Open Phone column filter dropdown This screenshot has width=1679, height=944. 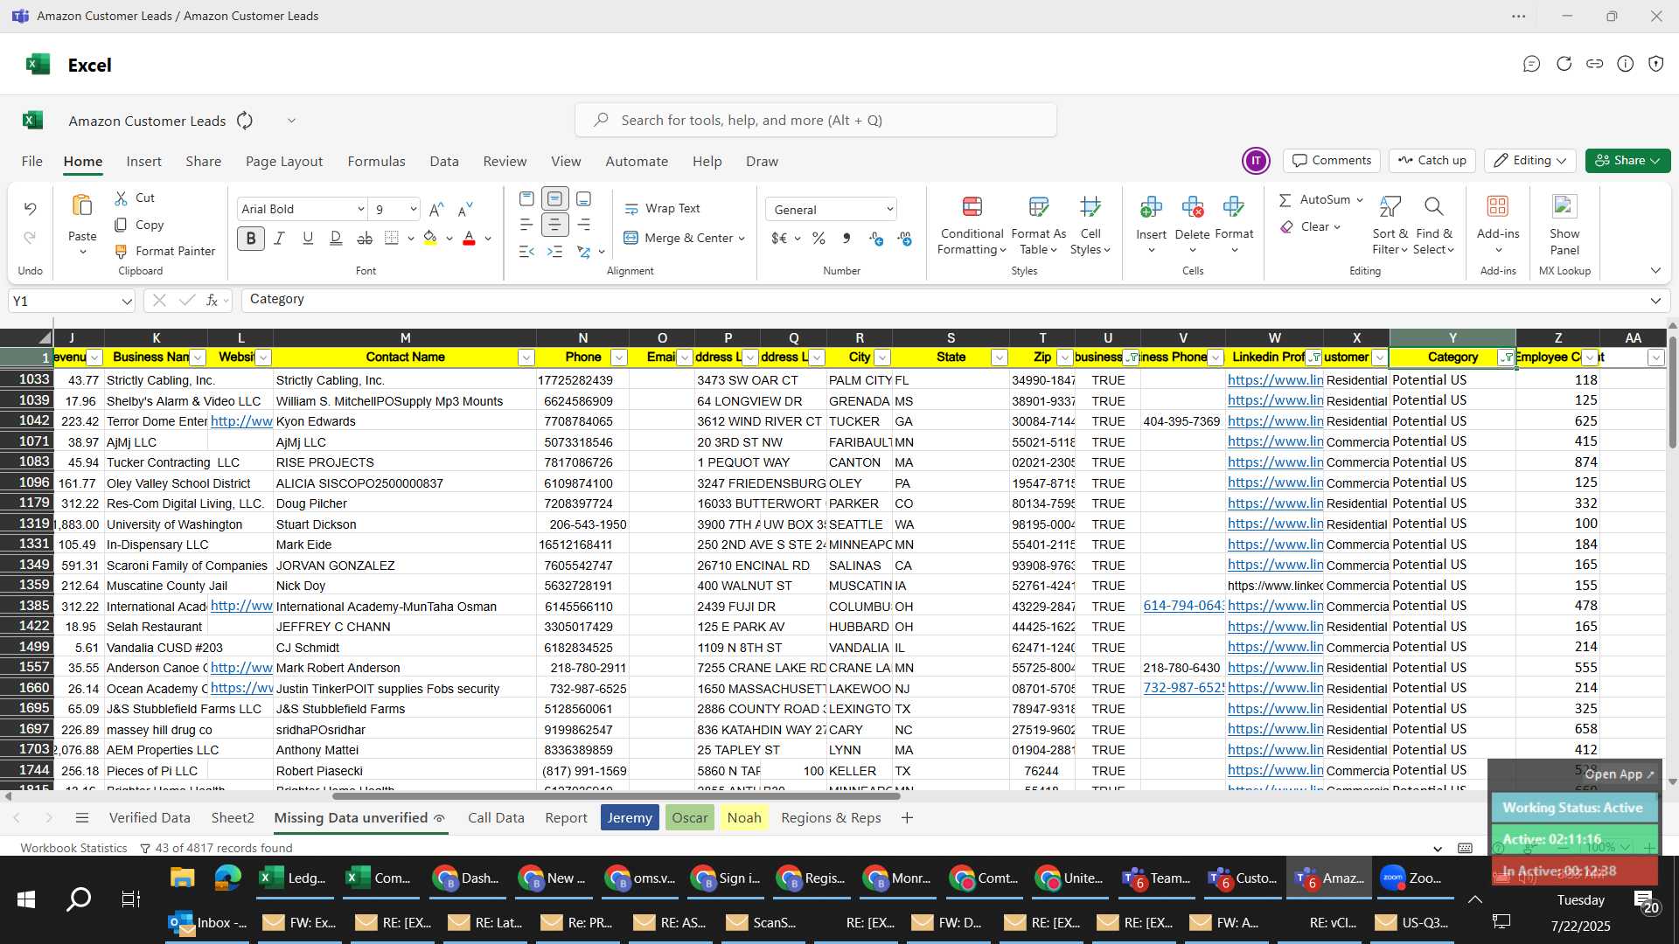tap(618, 357)
